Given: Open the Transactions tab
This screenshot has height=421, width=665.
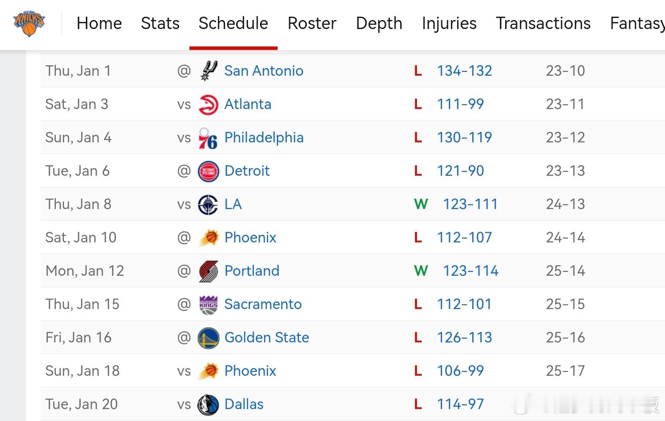Looking at the screenshot, I should pyautogui.click(x=543, y=23).
